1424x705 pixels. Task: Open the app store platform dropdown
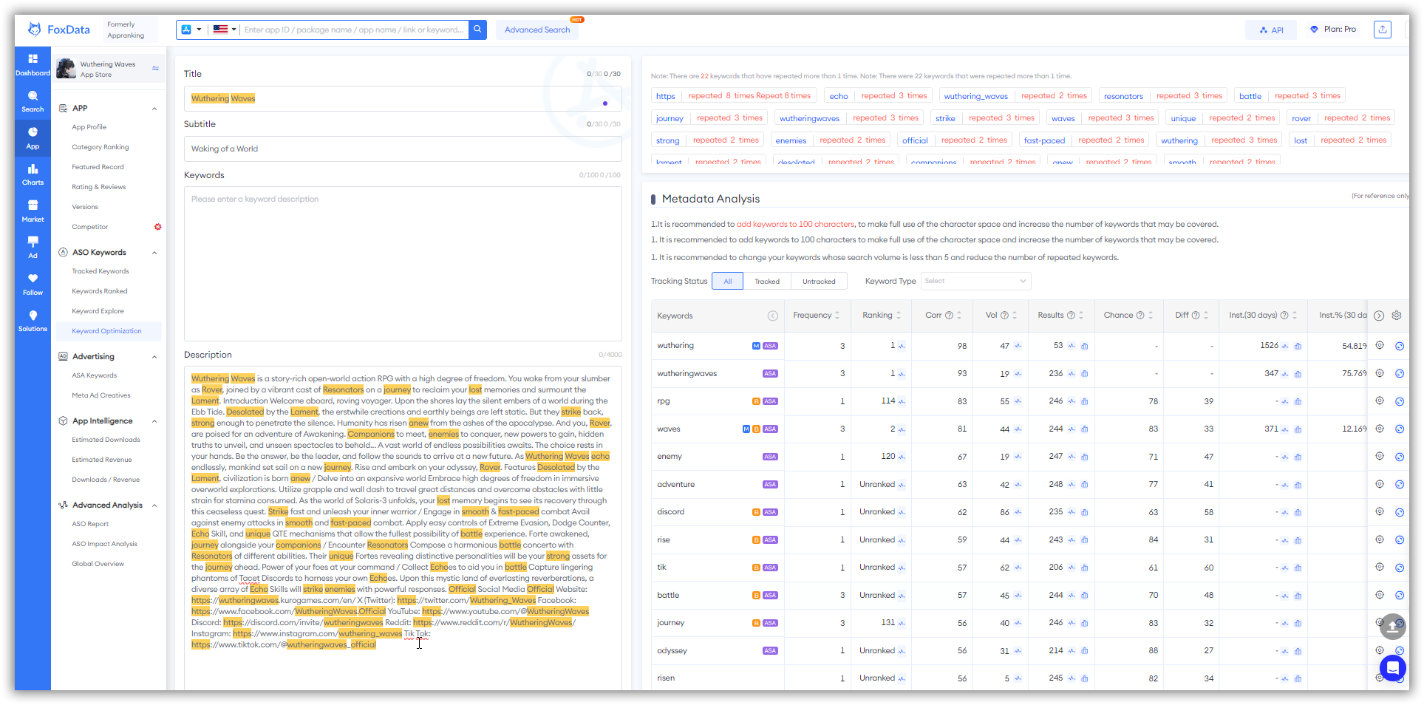[x=191, y=30]
